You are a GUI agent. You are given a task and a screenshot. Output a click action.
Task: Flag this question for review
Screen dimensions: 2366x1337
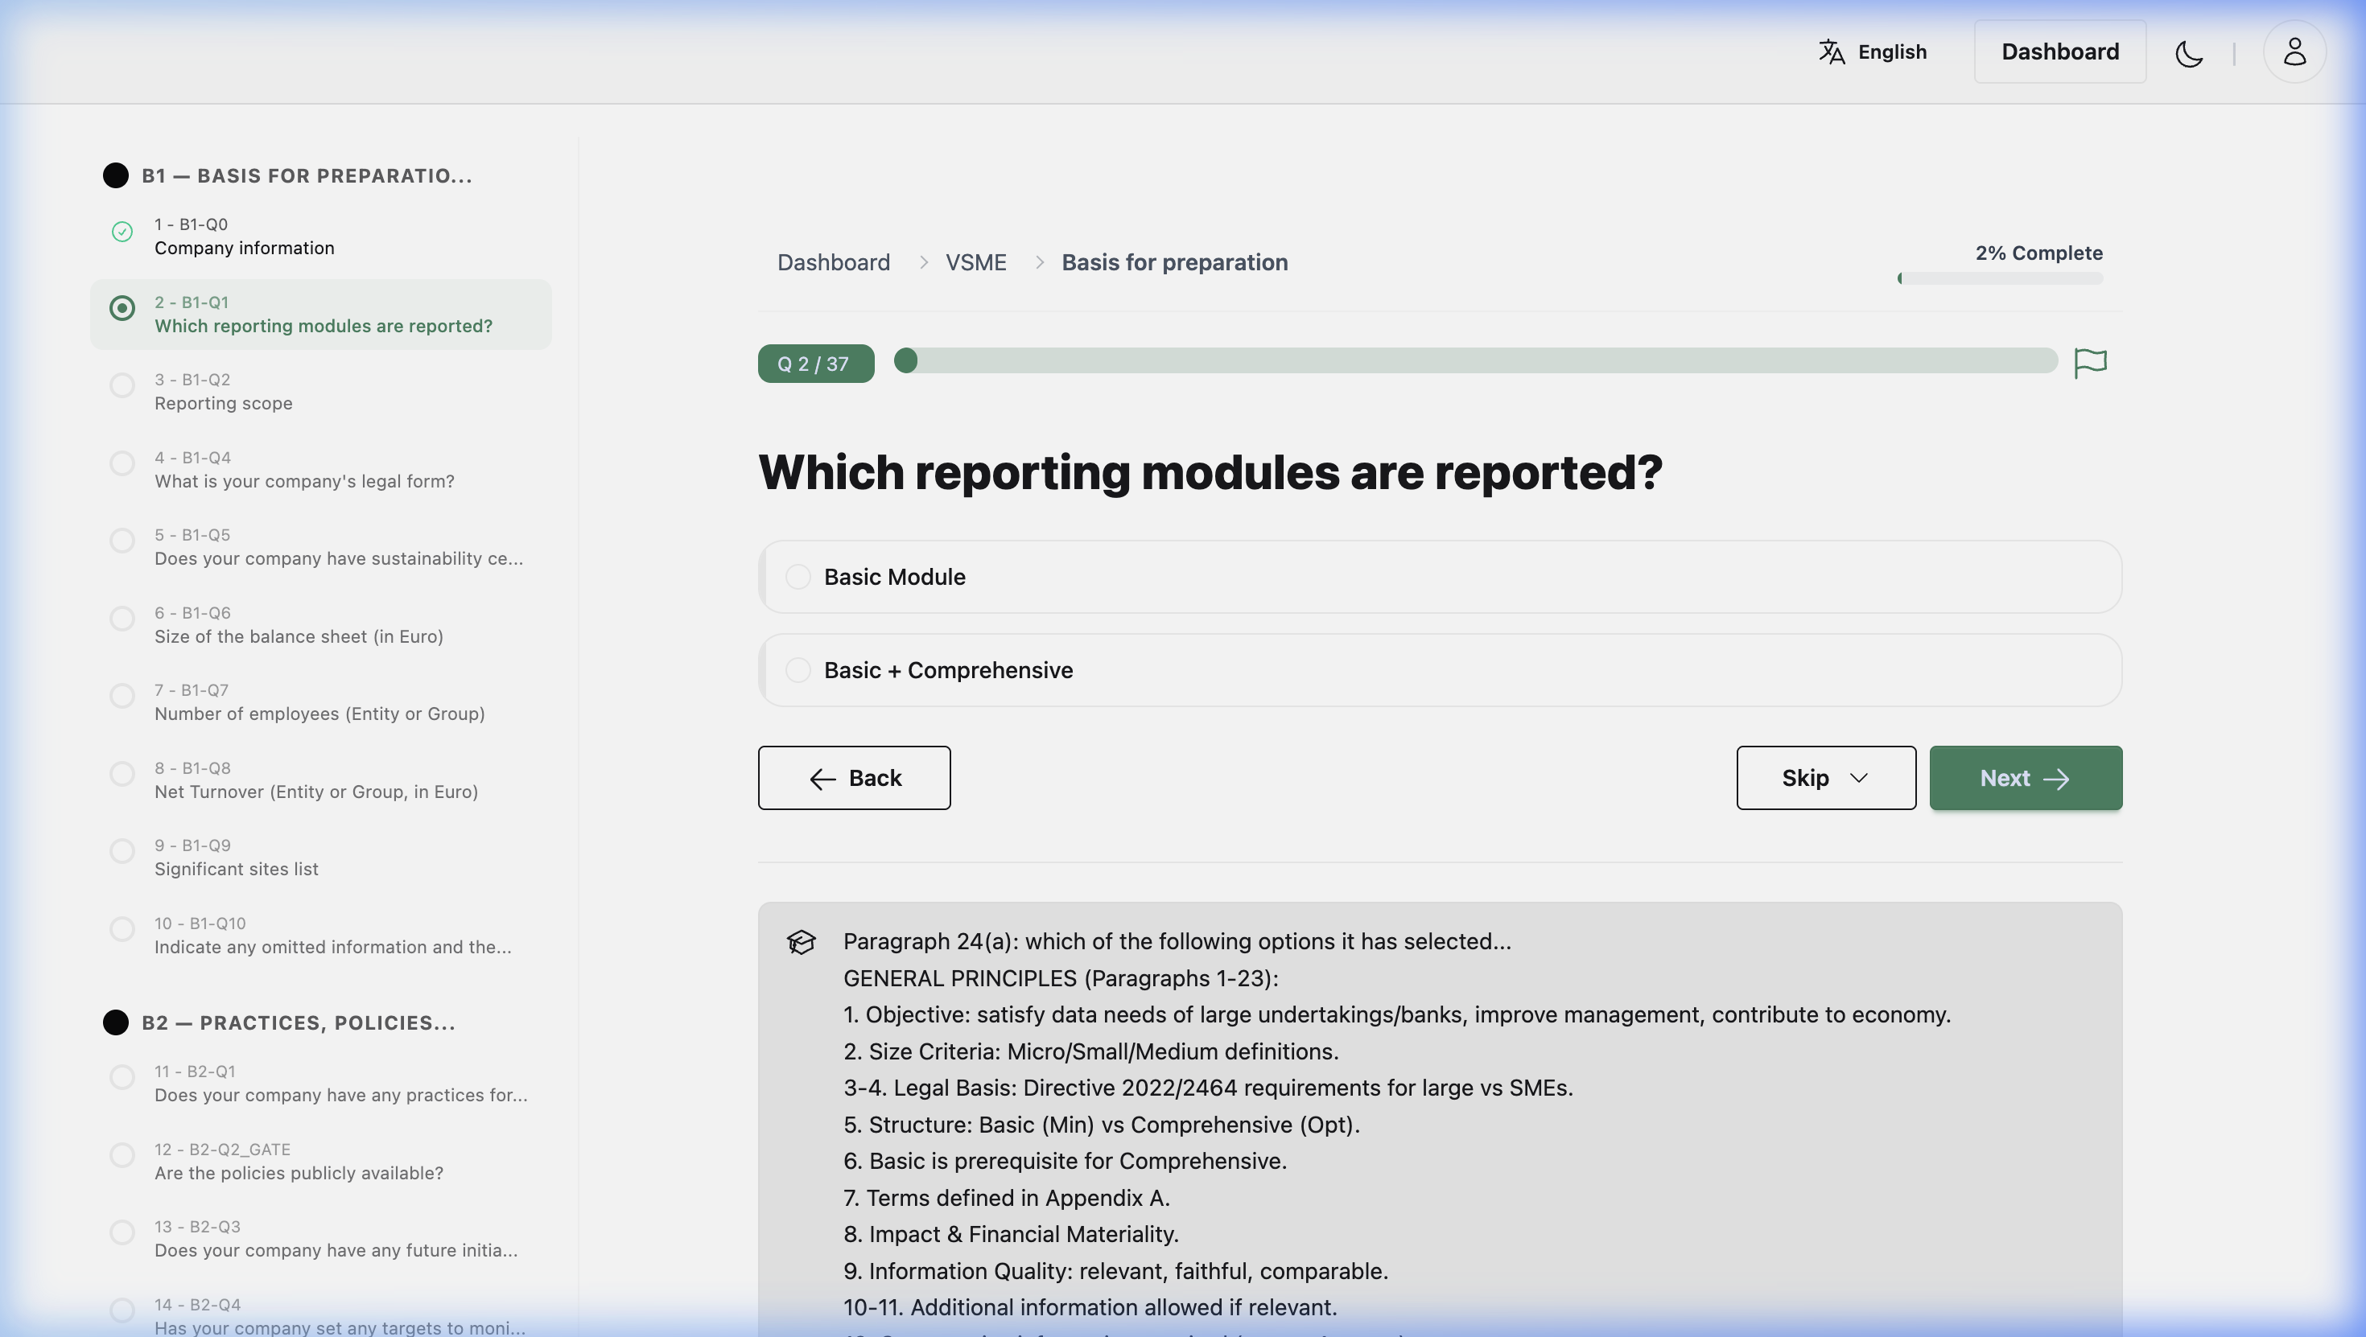click(2092, 363)
